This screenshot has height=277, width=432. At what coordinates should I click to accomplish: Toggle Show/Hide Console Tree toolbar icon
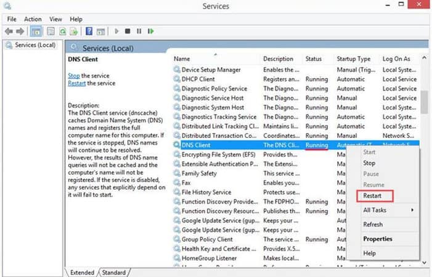click(x=36, y=31)
